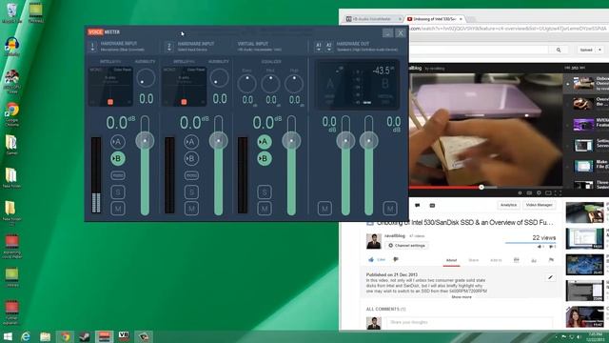Click bus A master fader knob

(345, 140)
